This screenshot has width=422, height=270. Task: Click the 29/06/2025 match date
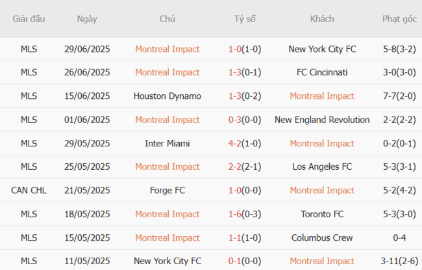coord(87,49)
